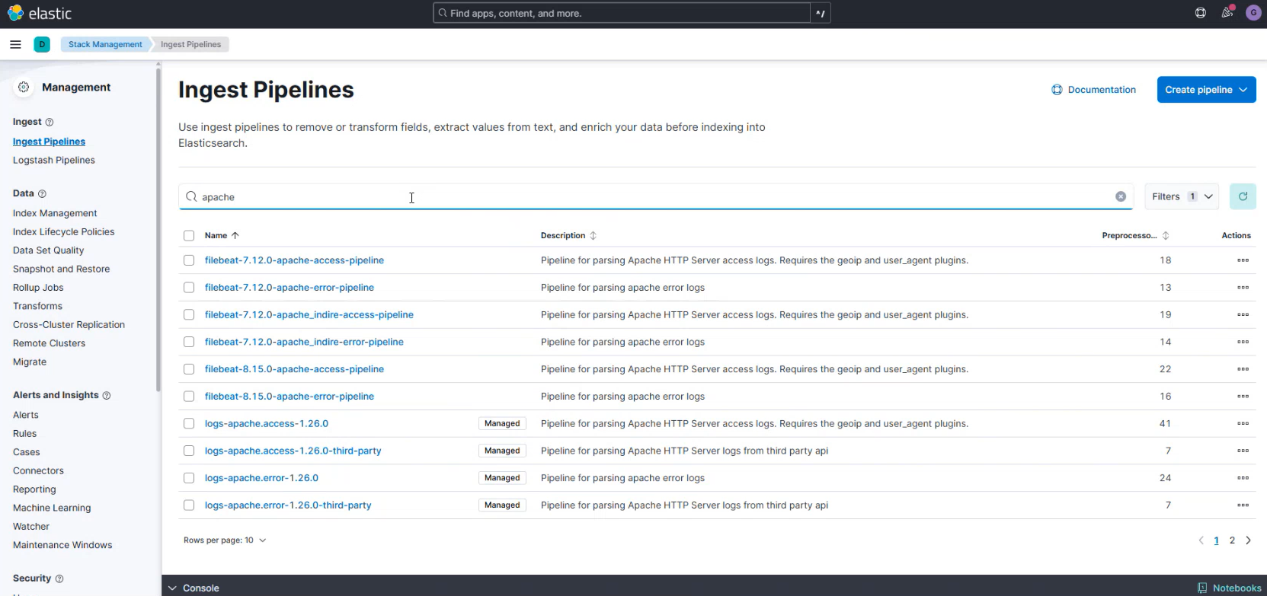
Task: Check filebeat-7.12.0-apache_indire-error-pipeline checkbox
Action: click(x=189, y=342)
